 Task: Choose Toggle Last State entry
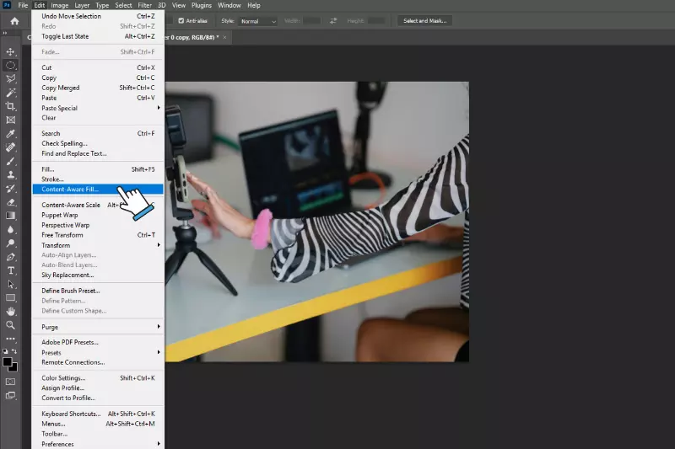[x=98, y=36]
